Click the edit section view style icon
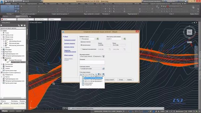Image resolution: width=201 pixels, height=113 pixels. pyautogui.click(x=99, y=74)
